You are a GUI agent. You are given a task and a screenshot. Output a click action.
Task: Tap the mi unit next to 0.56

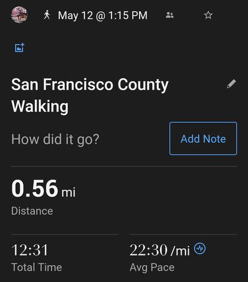(x=69, y=192)
